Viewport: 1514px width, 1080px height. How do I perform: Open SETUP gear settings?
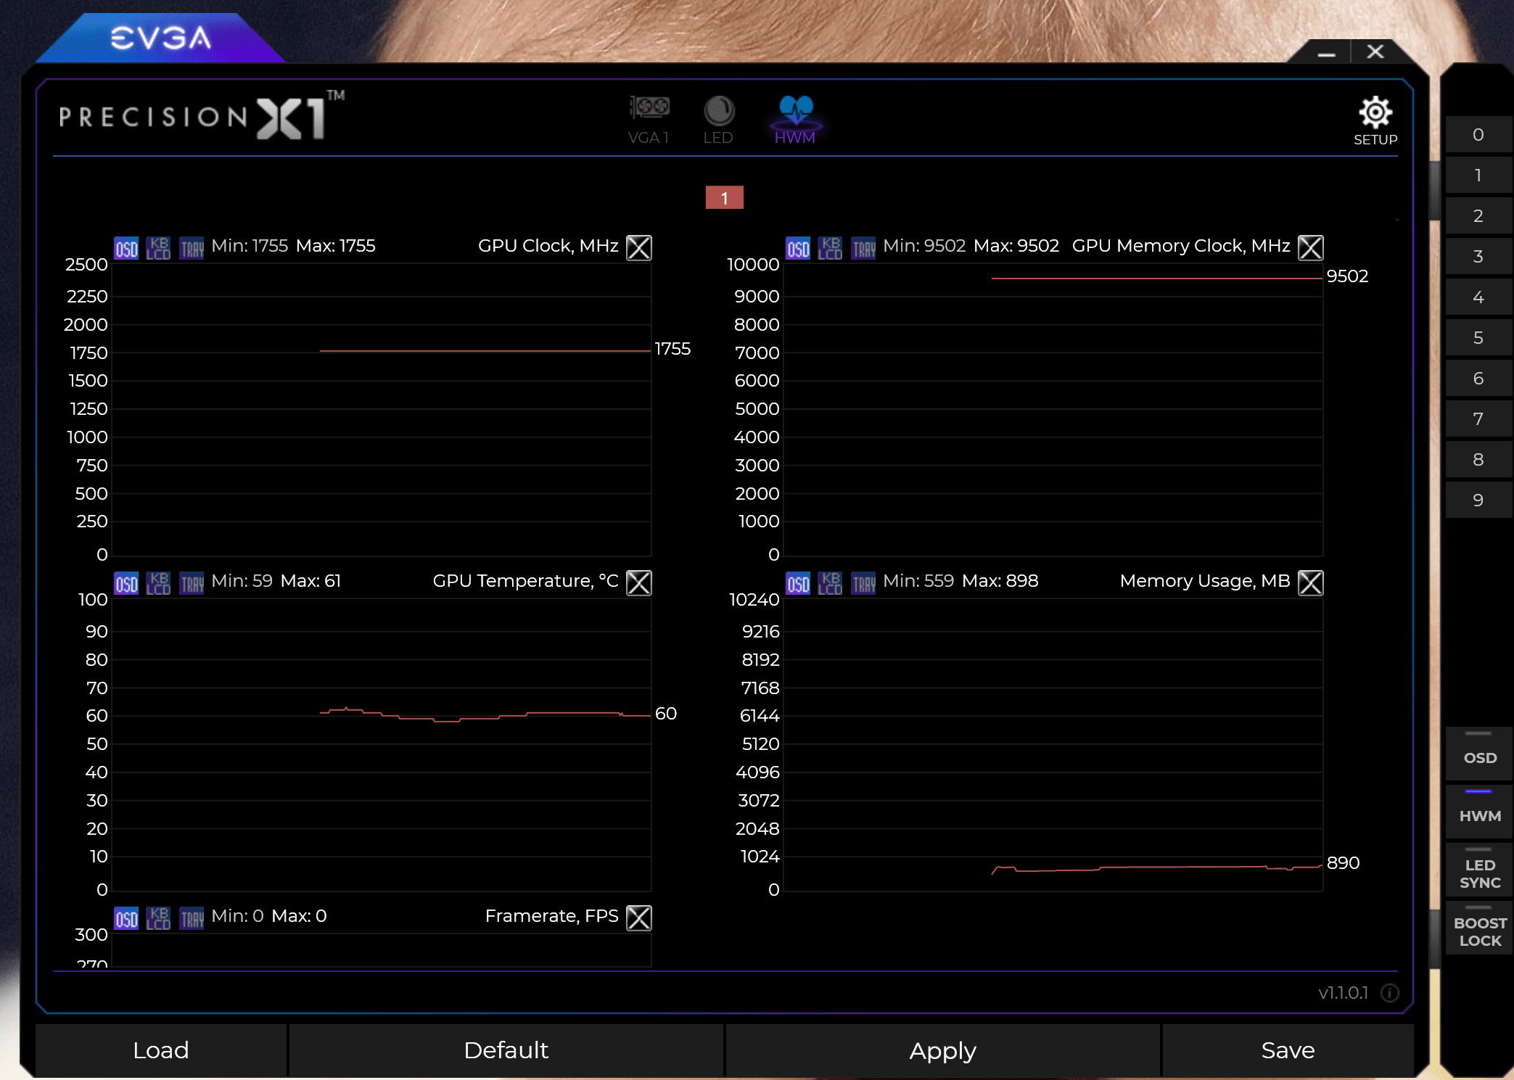(1375, 121)
